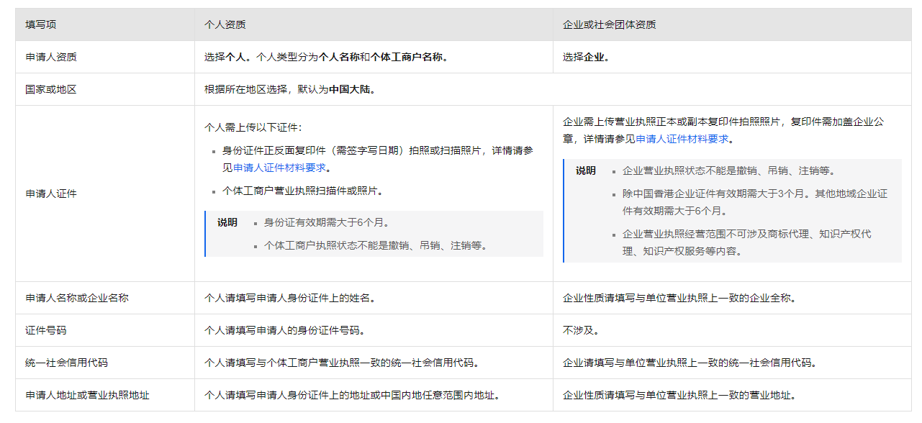
Task: Click the 说明 label in 个人资质 note
Action: pyautogui.click(x=227, y=222)
